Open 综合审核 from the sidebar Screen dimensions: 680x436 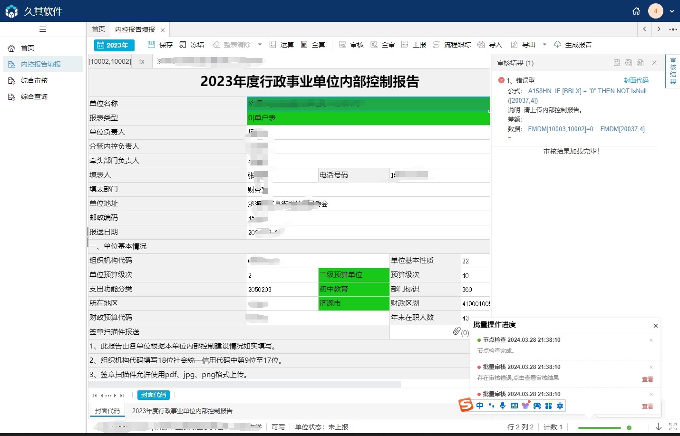pos(43,80)
